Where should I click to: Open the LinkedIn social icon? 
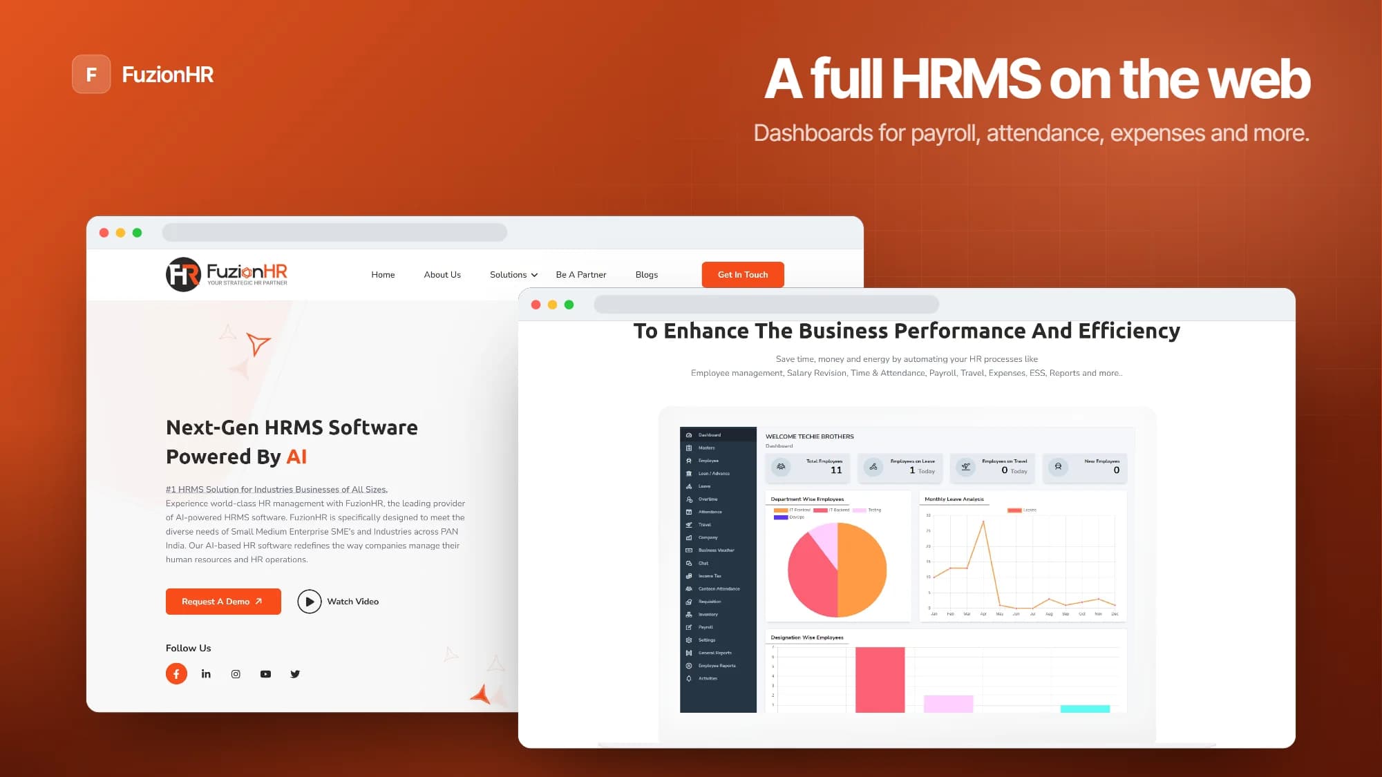(206, 673)
